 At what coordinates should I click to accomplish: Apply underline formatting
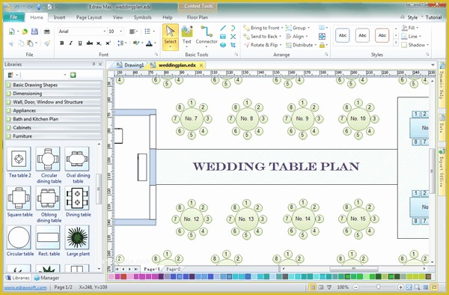point(80,43)
